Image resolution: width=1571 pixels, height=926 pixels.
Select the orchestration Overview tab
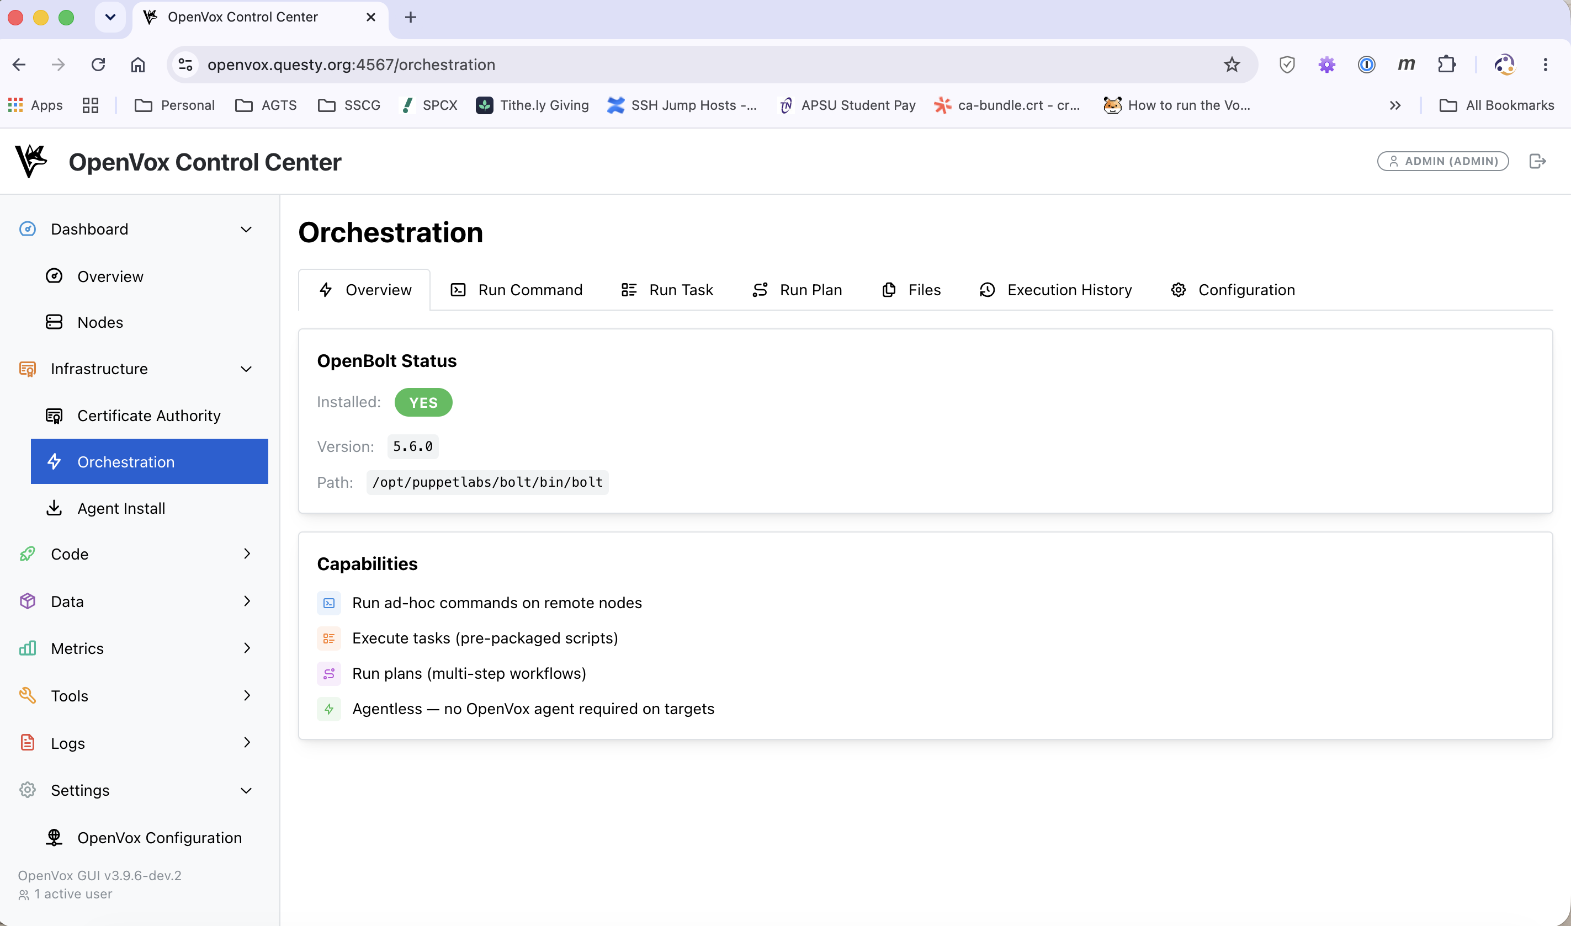coord(364,290)
